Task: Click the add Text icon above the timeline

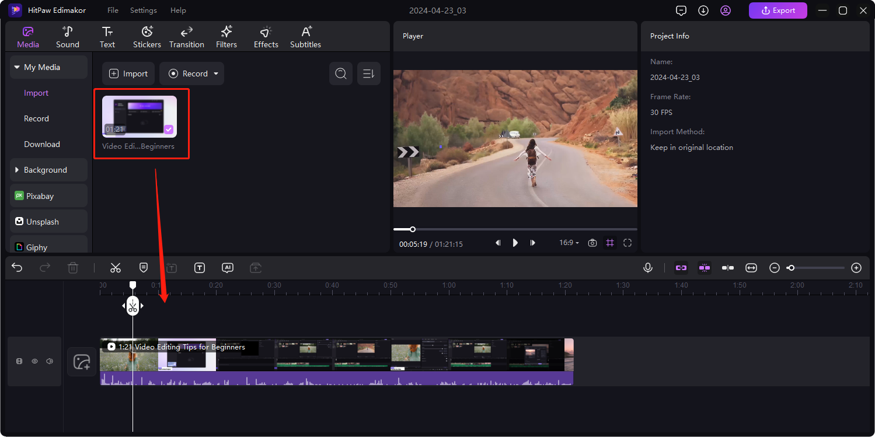Action: click(200, 268)
